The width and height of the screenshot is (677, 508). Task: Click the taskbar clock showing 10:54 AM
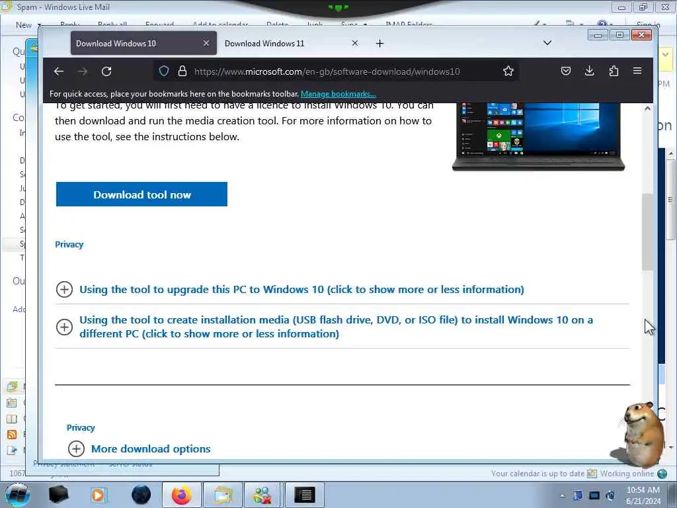pos(643,495)
